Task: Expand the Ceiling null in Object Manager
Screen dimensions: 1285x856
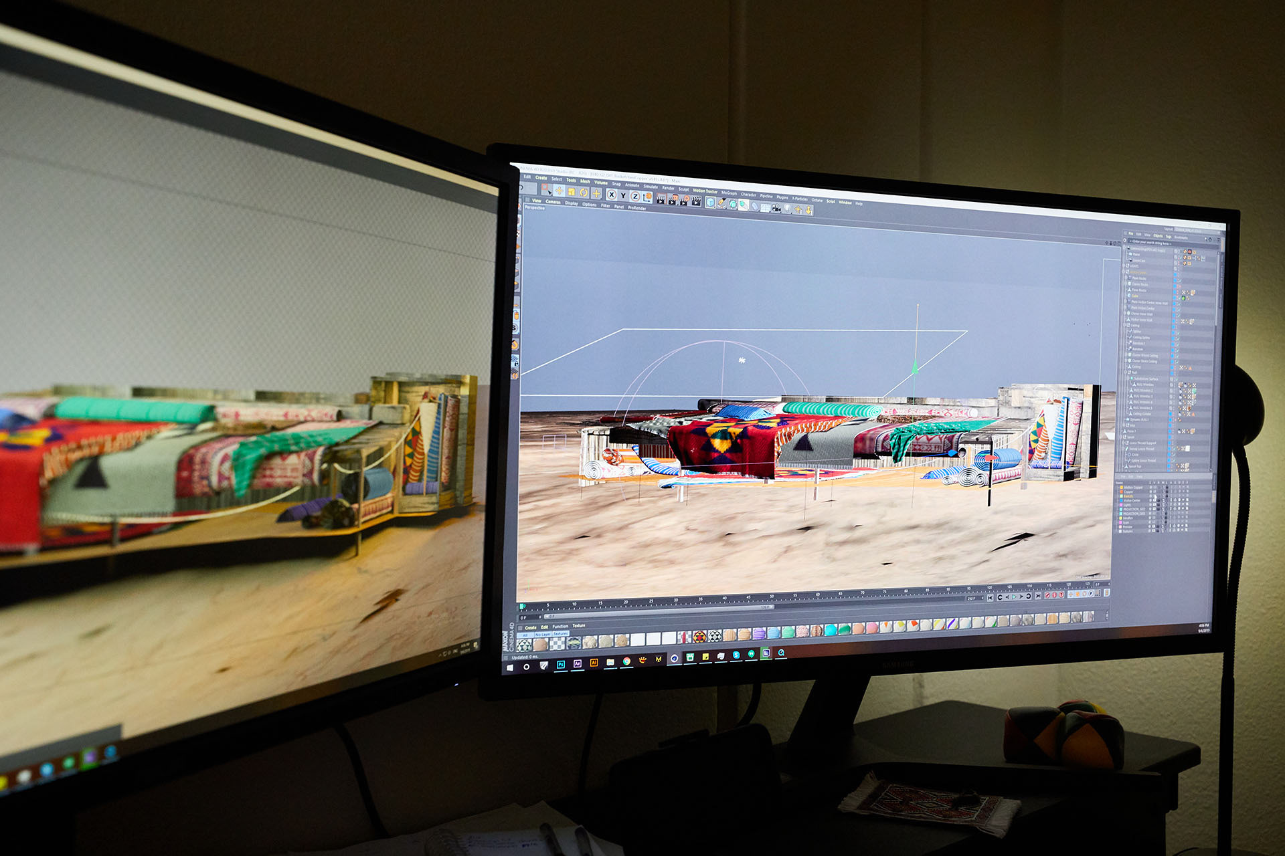Action: (1124, 325)
